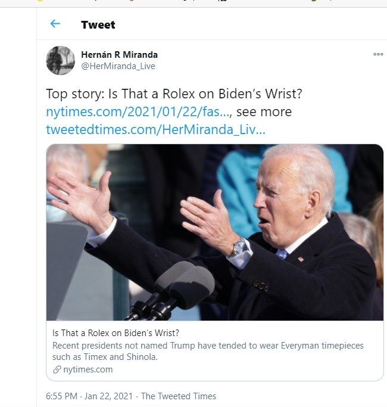
Task: Click the 'see more' text in tweet
Action: click(265, 111)
